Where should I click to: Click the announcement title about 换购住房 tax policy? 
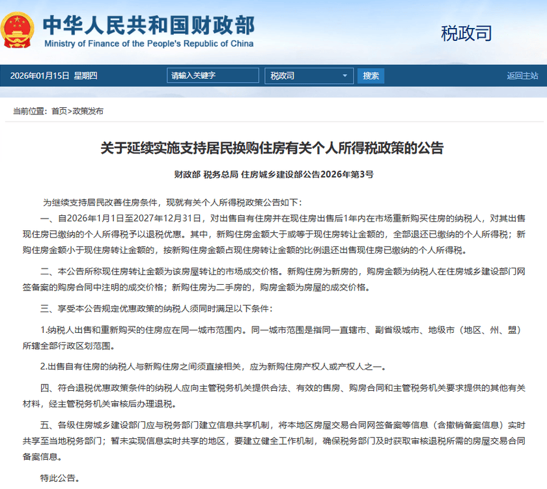(x=272, y=148)
